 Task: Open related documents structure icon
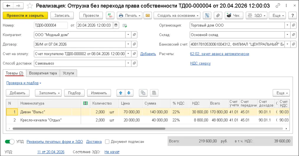coord(207,16)
